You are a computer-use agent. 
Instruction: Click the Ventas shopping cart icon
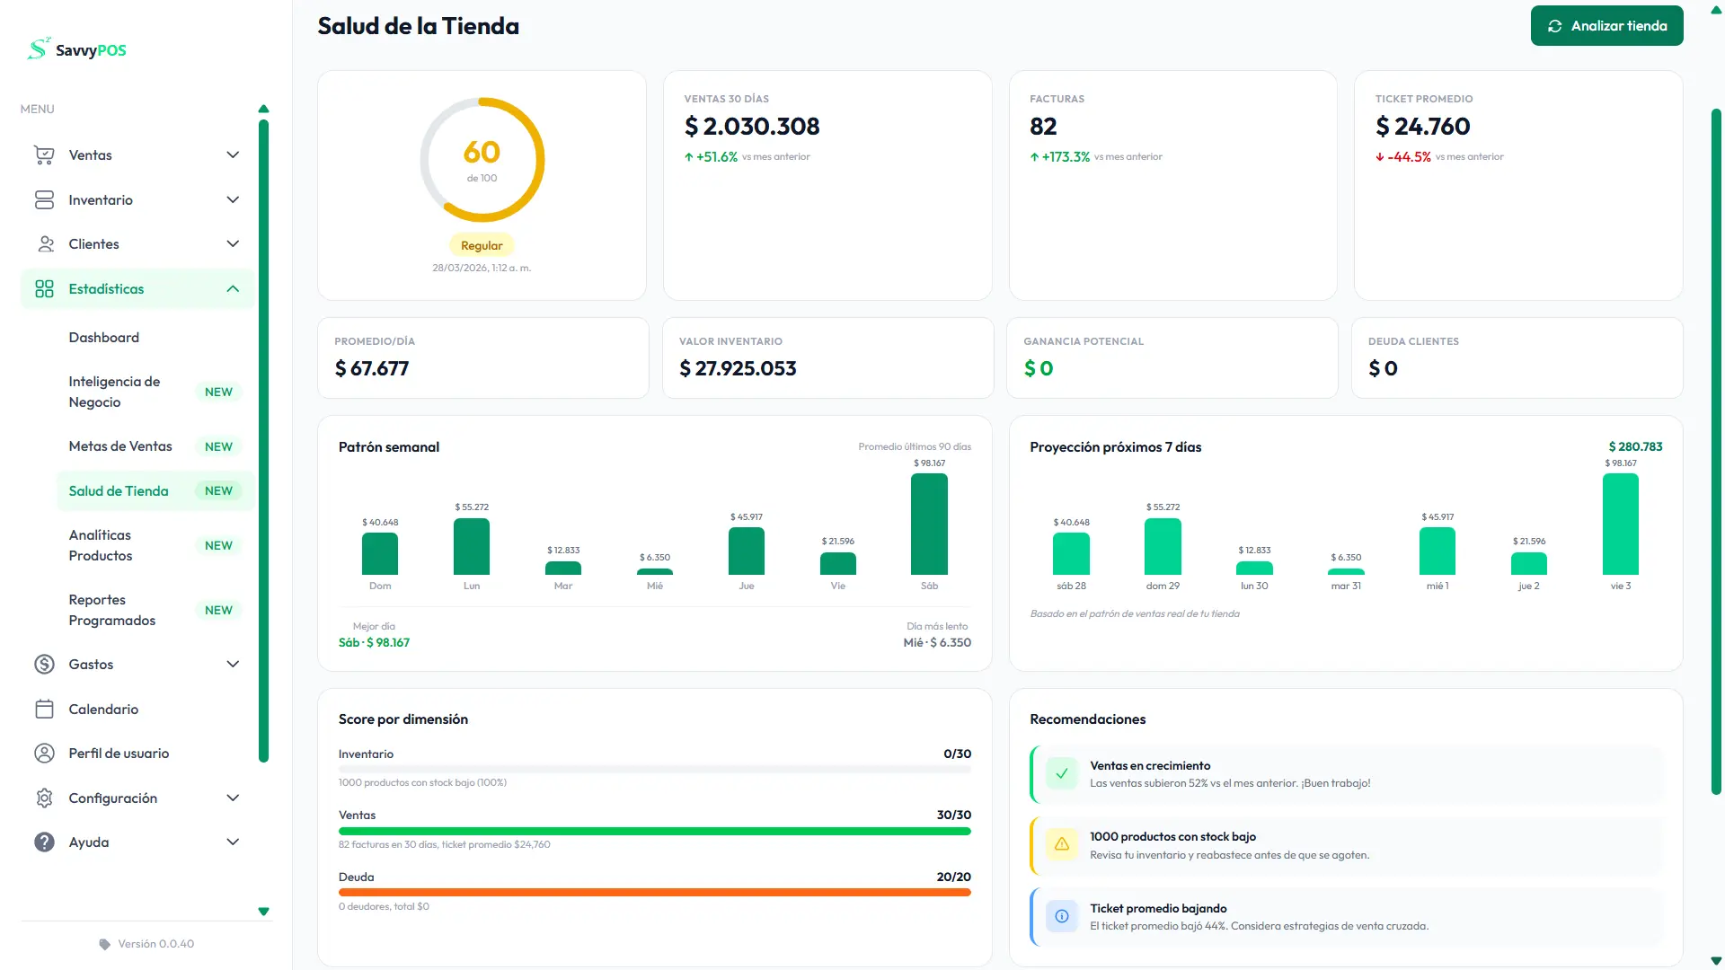click(x=44, y=155)
